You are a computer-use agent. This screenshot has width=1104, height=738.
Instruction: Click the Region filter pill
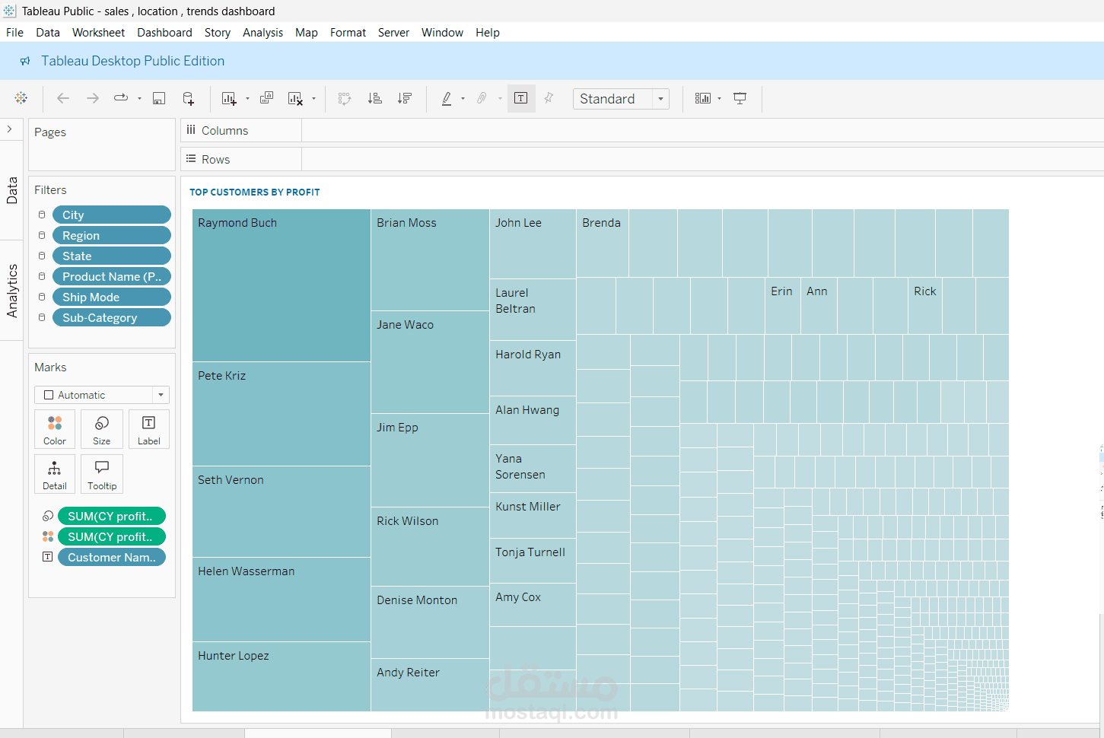(x=112, y=236)
